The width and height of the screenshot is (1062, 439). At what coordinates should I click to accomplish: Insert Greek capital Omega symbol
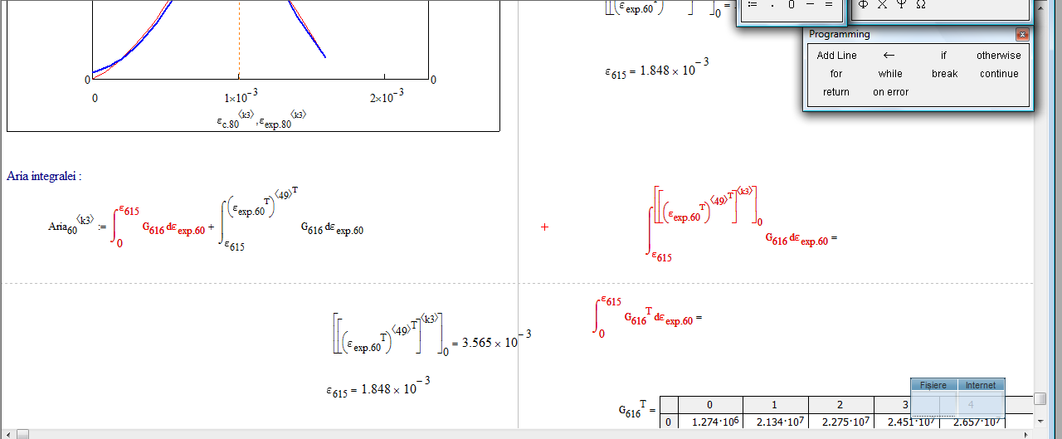(920, 4)
